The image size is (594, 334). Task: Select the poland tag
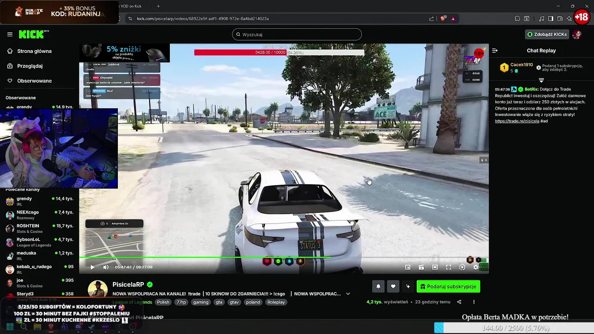click(253, 302)
